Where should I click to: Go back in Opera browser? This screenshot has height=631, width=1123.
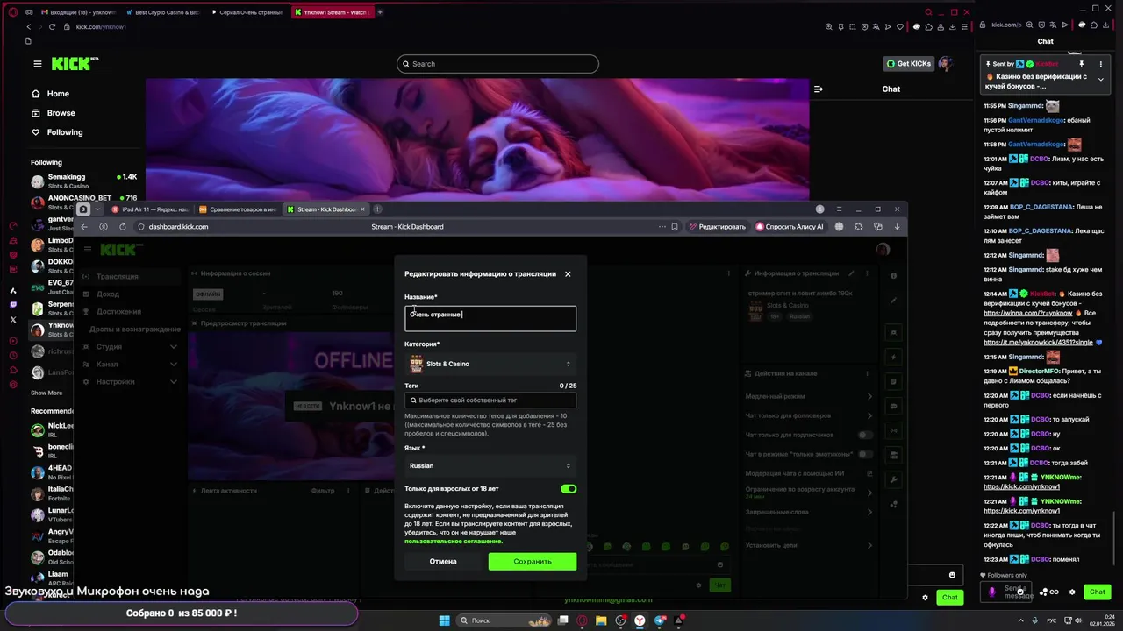[28, 27]
